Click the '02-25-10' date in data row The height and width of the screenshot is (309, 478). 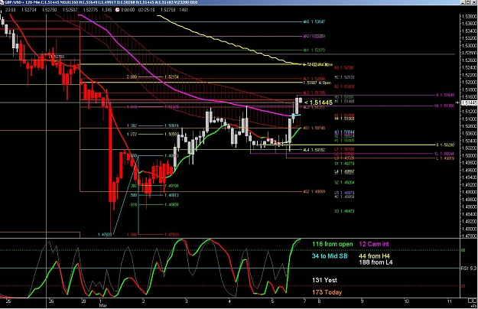pos(146,10)
